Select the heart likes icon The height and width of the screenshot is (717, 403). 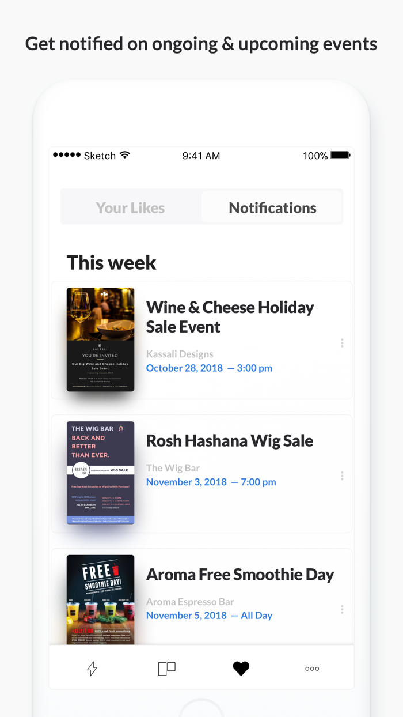point(241,668)
